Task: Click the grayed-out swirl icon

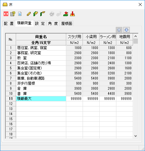Action: point(59,14)
